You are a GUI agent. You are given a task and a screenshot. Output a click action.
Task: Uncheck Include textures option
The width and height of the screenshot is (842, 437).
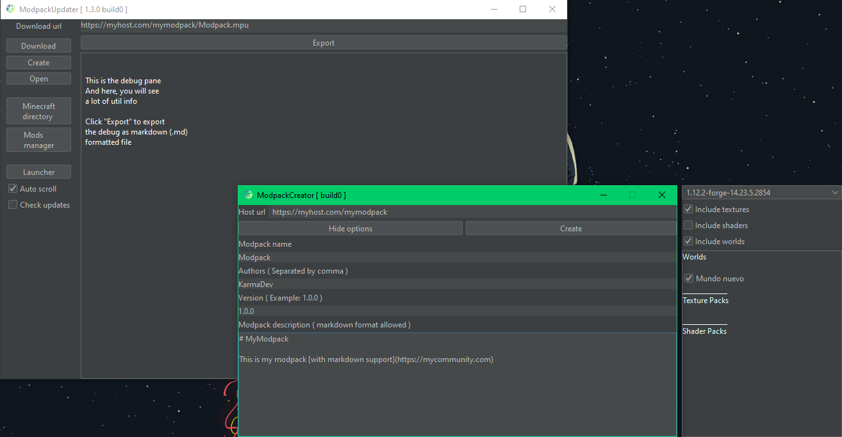click(688, 210)
